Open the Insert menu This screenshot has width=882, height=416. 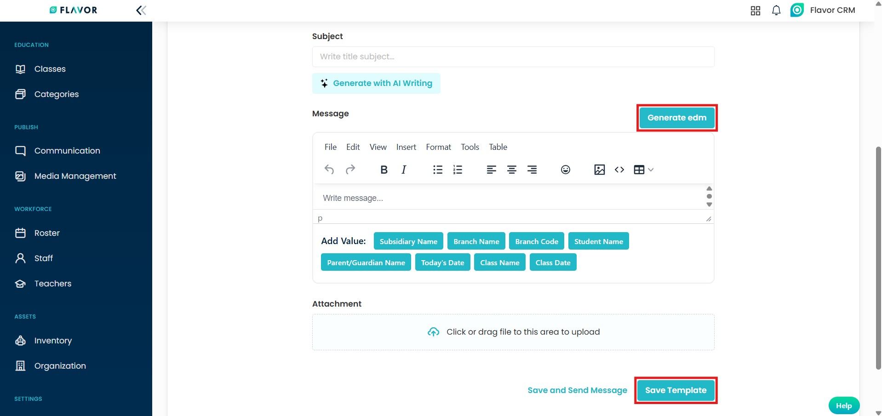click(406, 147)
